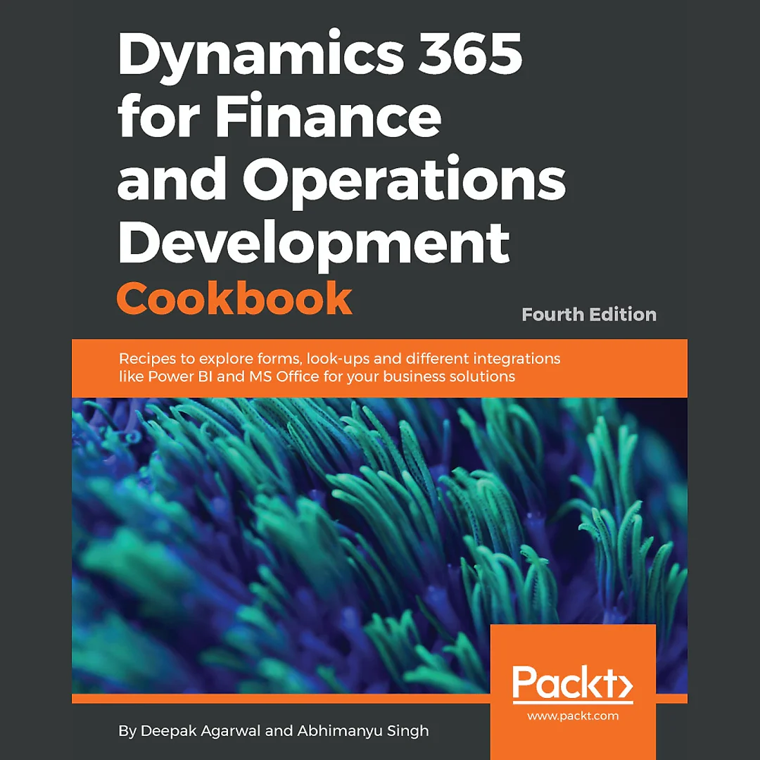760x760 pixels.
Task: Open the www.packt.com link
Action: 573,716
